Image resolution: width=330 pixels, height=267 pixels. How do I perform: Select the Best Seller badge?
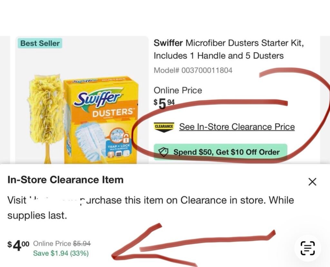pos(40,43)
